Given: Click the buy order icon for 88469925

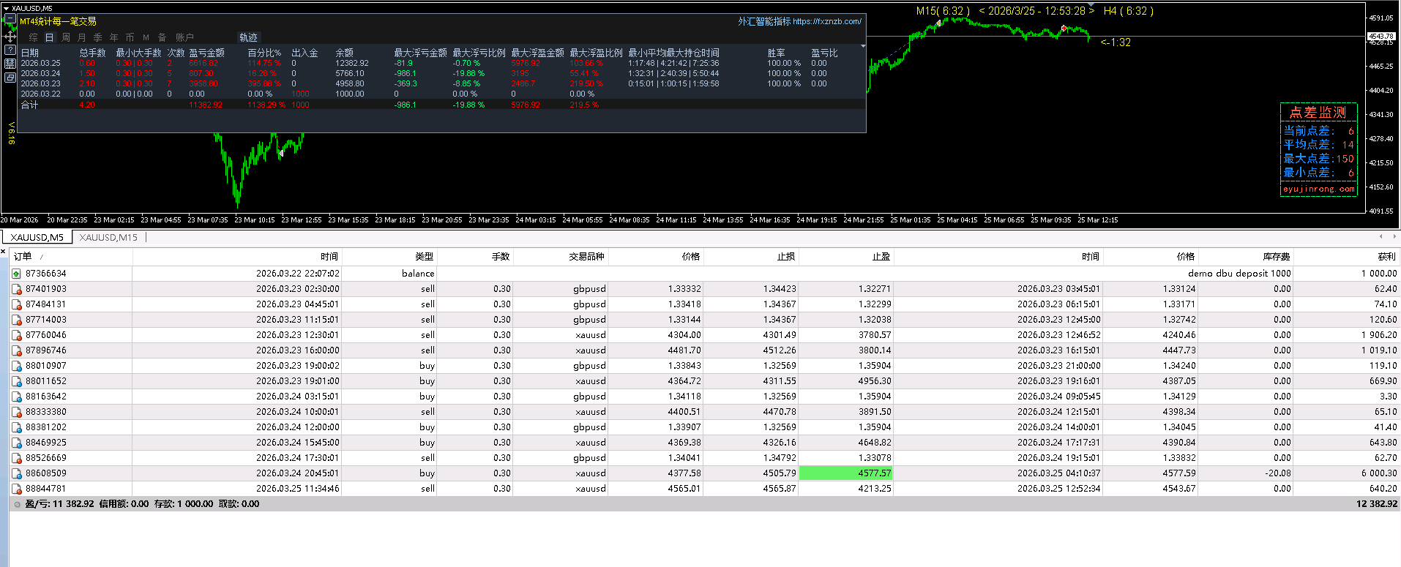Looking at the screenshot, I should pos(16,443).
